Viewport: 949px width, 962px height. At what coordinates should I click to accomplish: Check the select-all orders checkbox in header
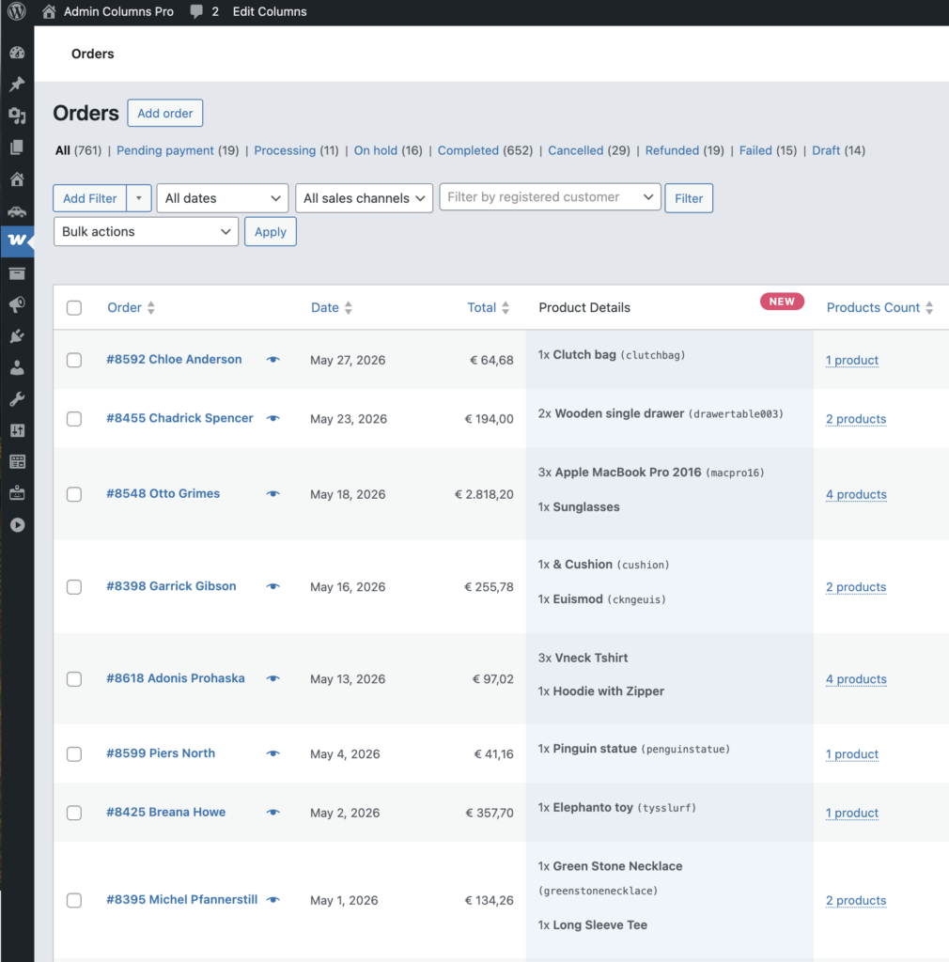[x=74, y=308]
